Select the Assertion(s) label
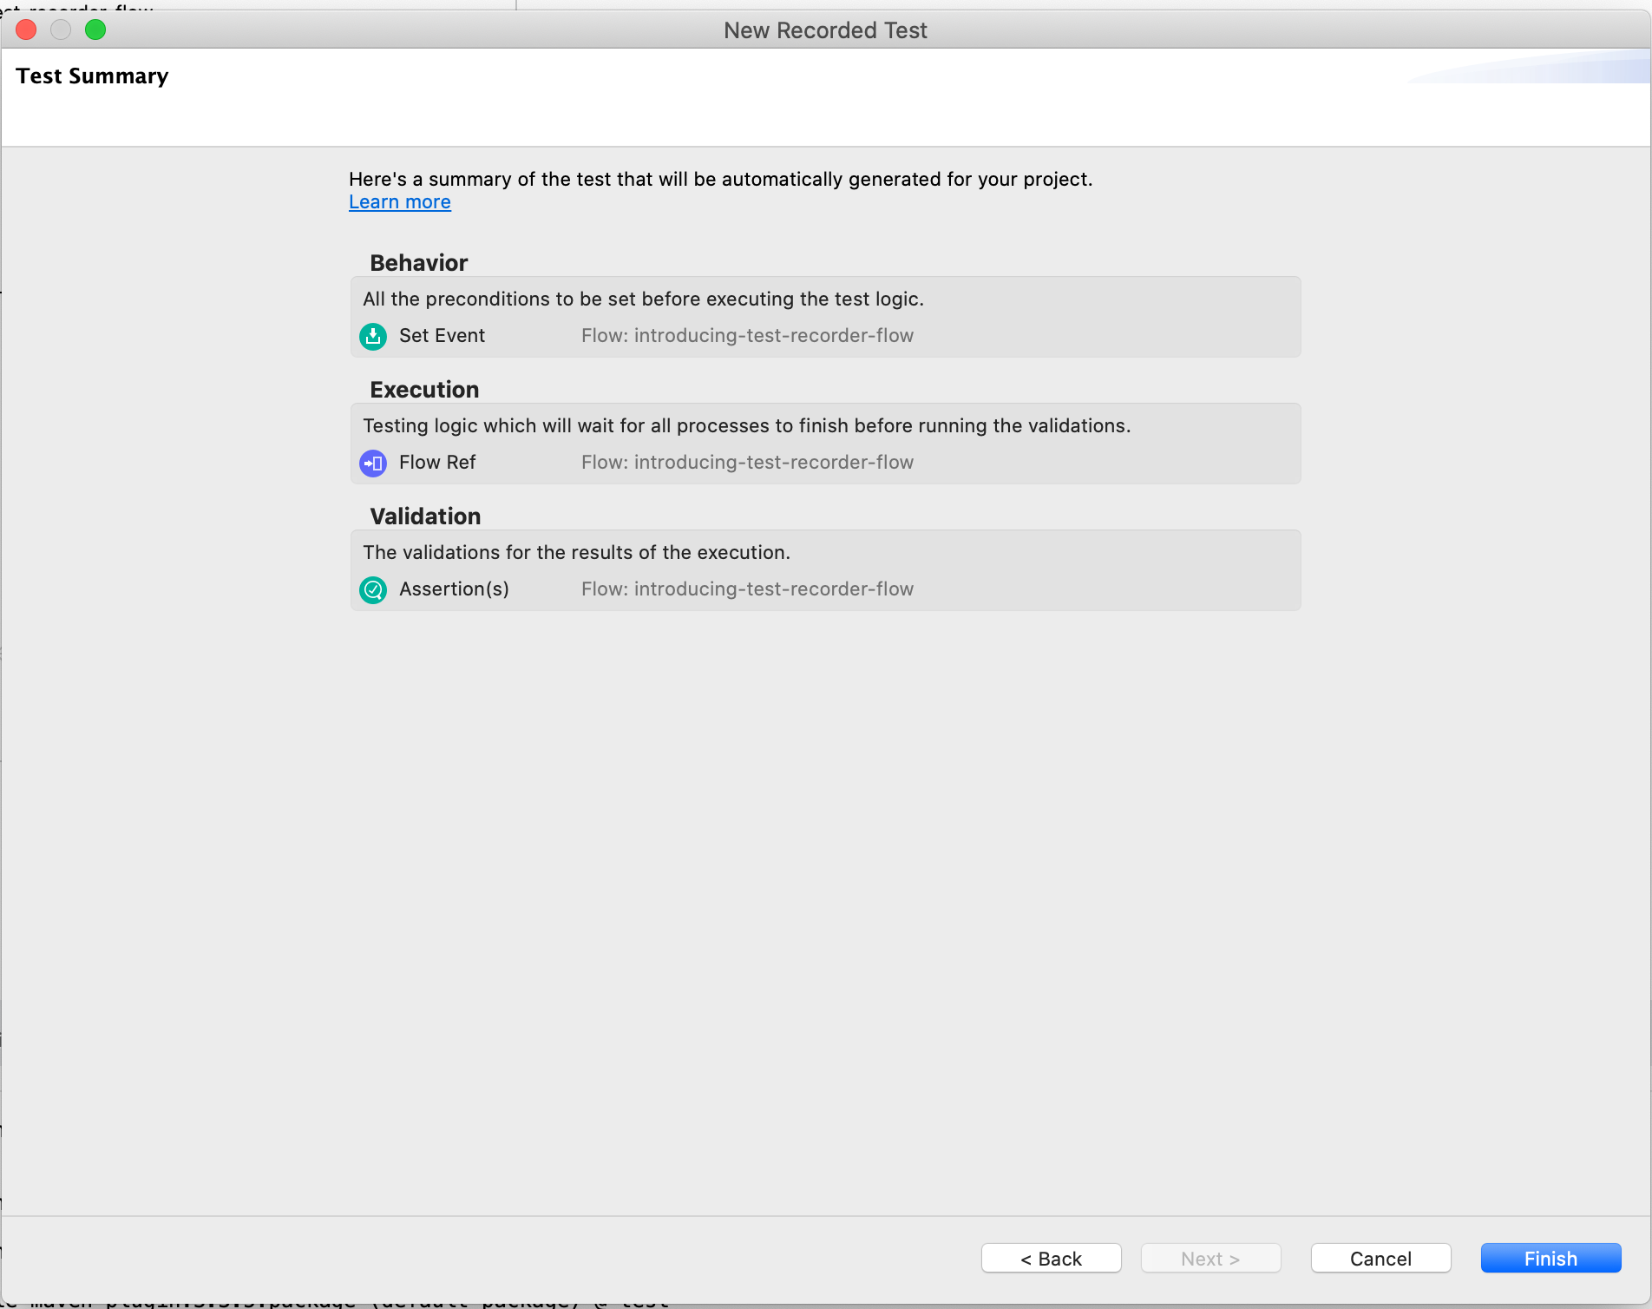The height and width of the screenshot is (1309, 1652). pyautogui.click(x=454, y=589)
